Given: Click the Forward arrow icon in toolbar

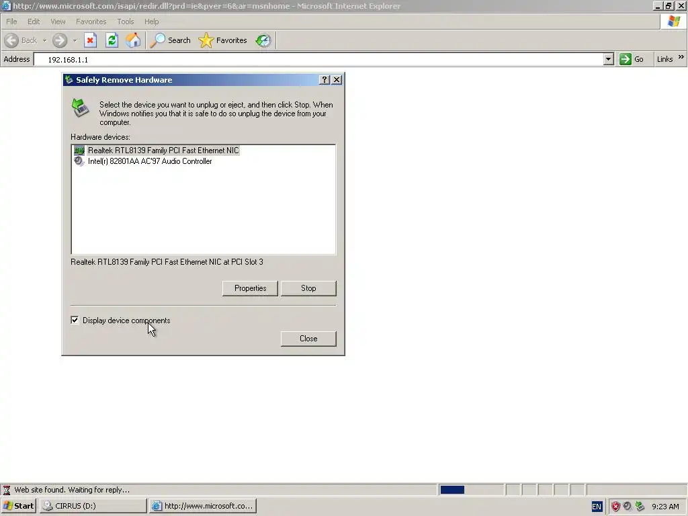Looking at the screenshot, I should click(60, 40).
